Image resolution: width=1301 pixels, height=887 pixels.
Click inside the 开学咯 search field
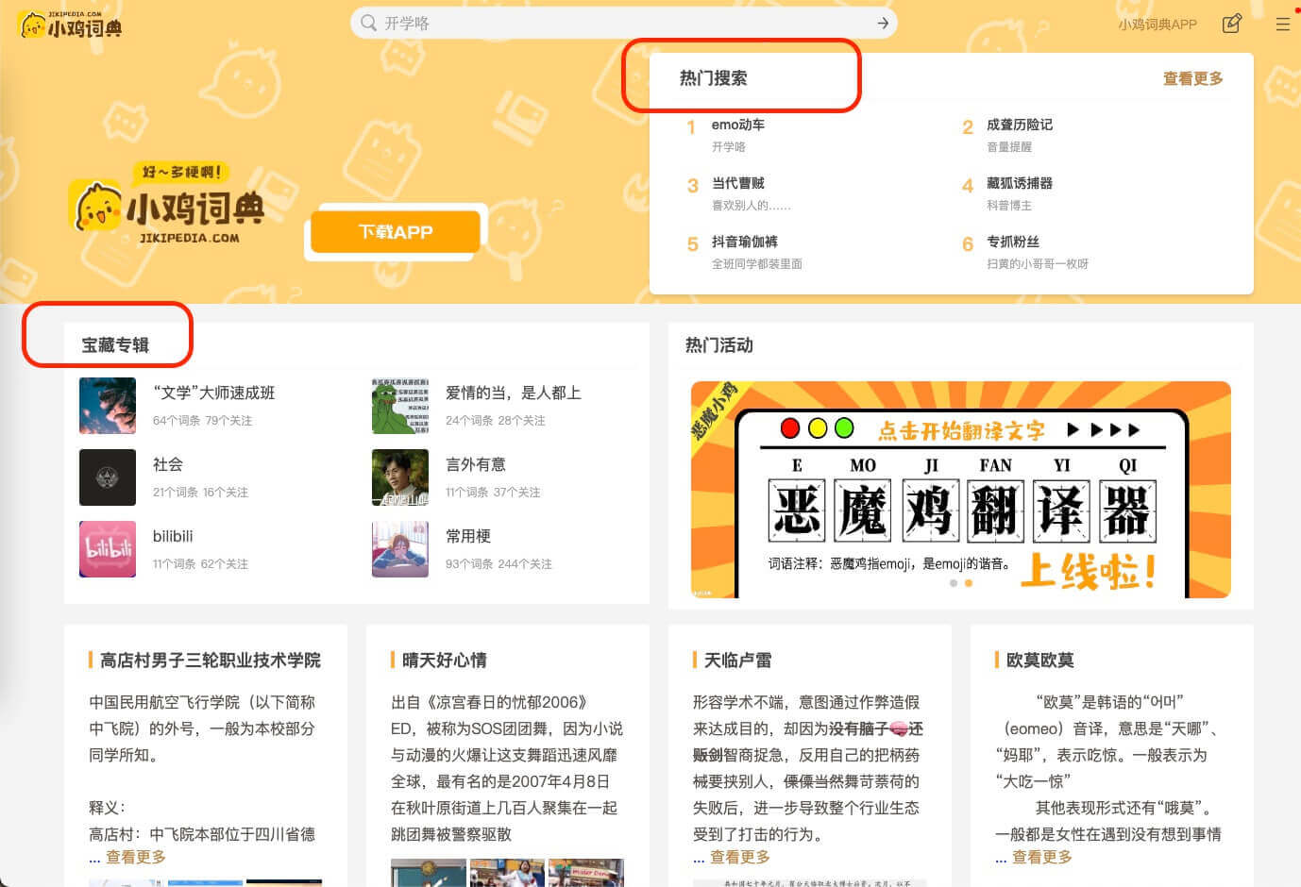(566, 23)
